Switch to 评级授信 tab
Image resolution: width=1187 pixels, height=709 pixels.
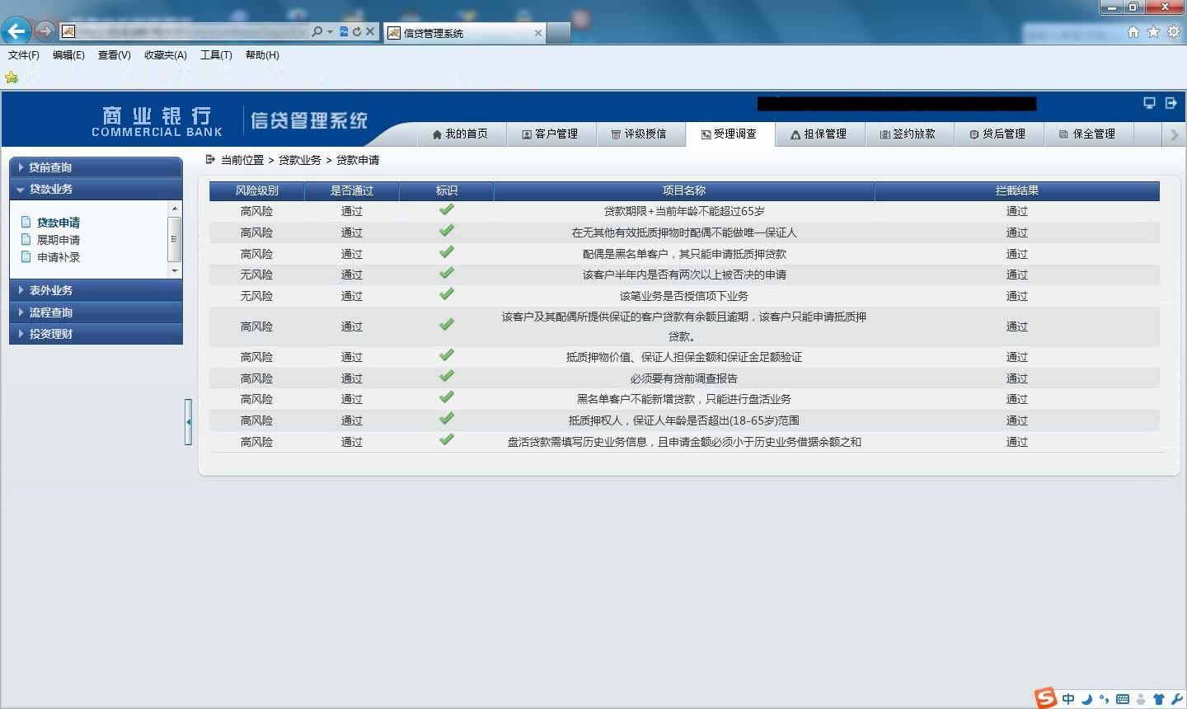coord(639,134)
